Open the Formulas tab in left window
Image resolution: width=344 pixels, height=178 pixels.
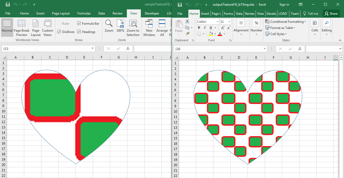(84, 13)
